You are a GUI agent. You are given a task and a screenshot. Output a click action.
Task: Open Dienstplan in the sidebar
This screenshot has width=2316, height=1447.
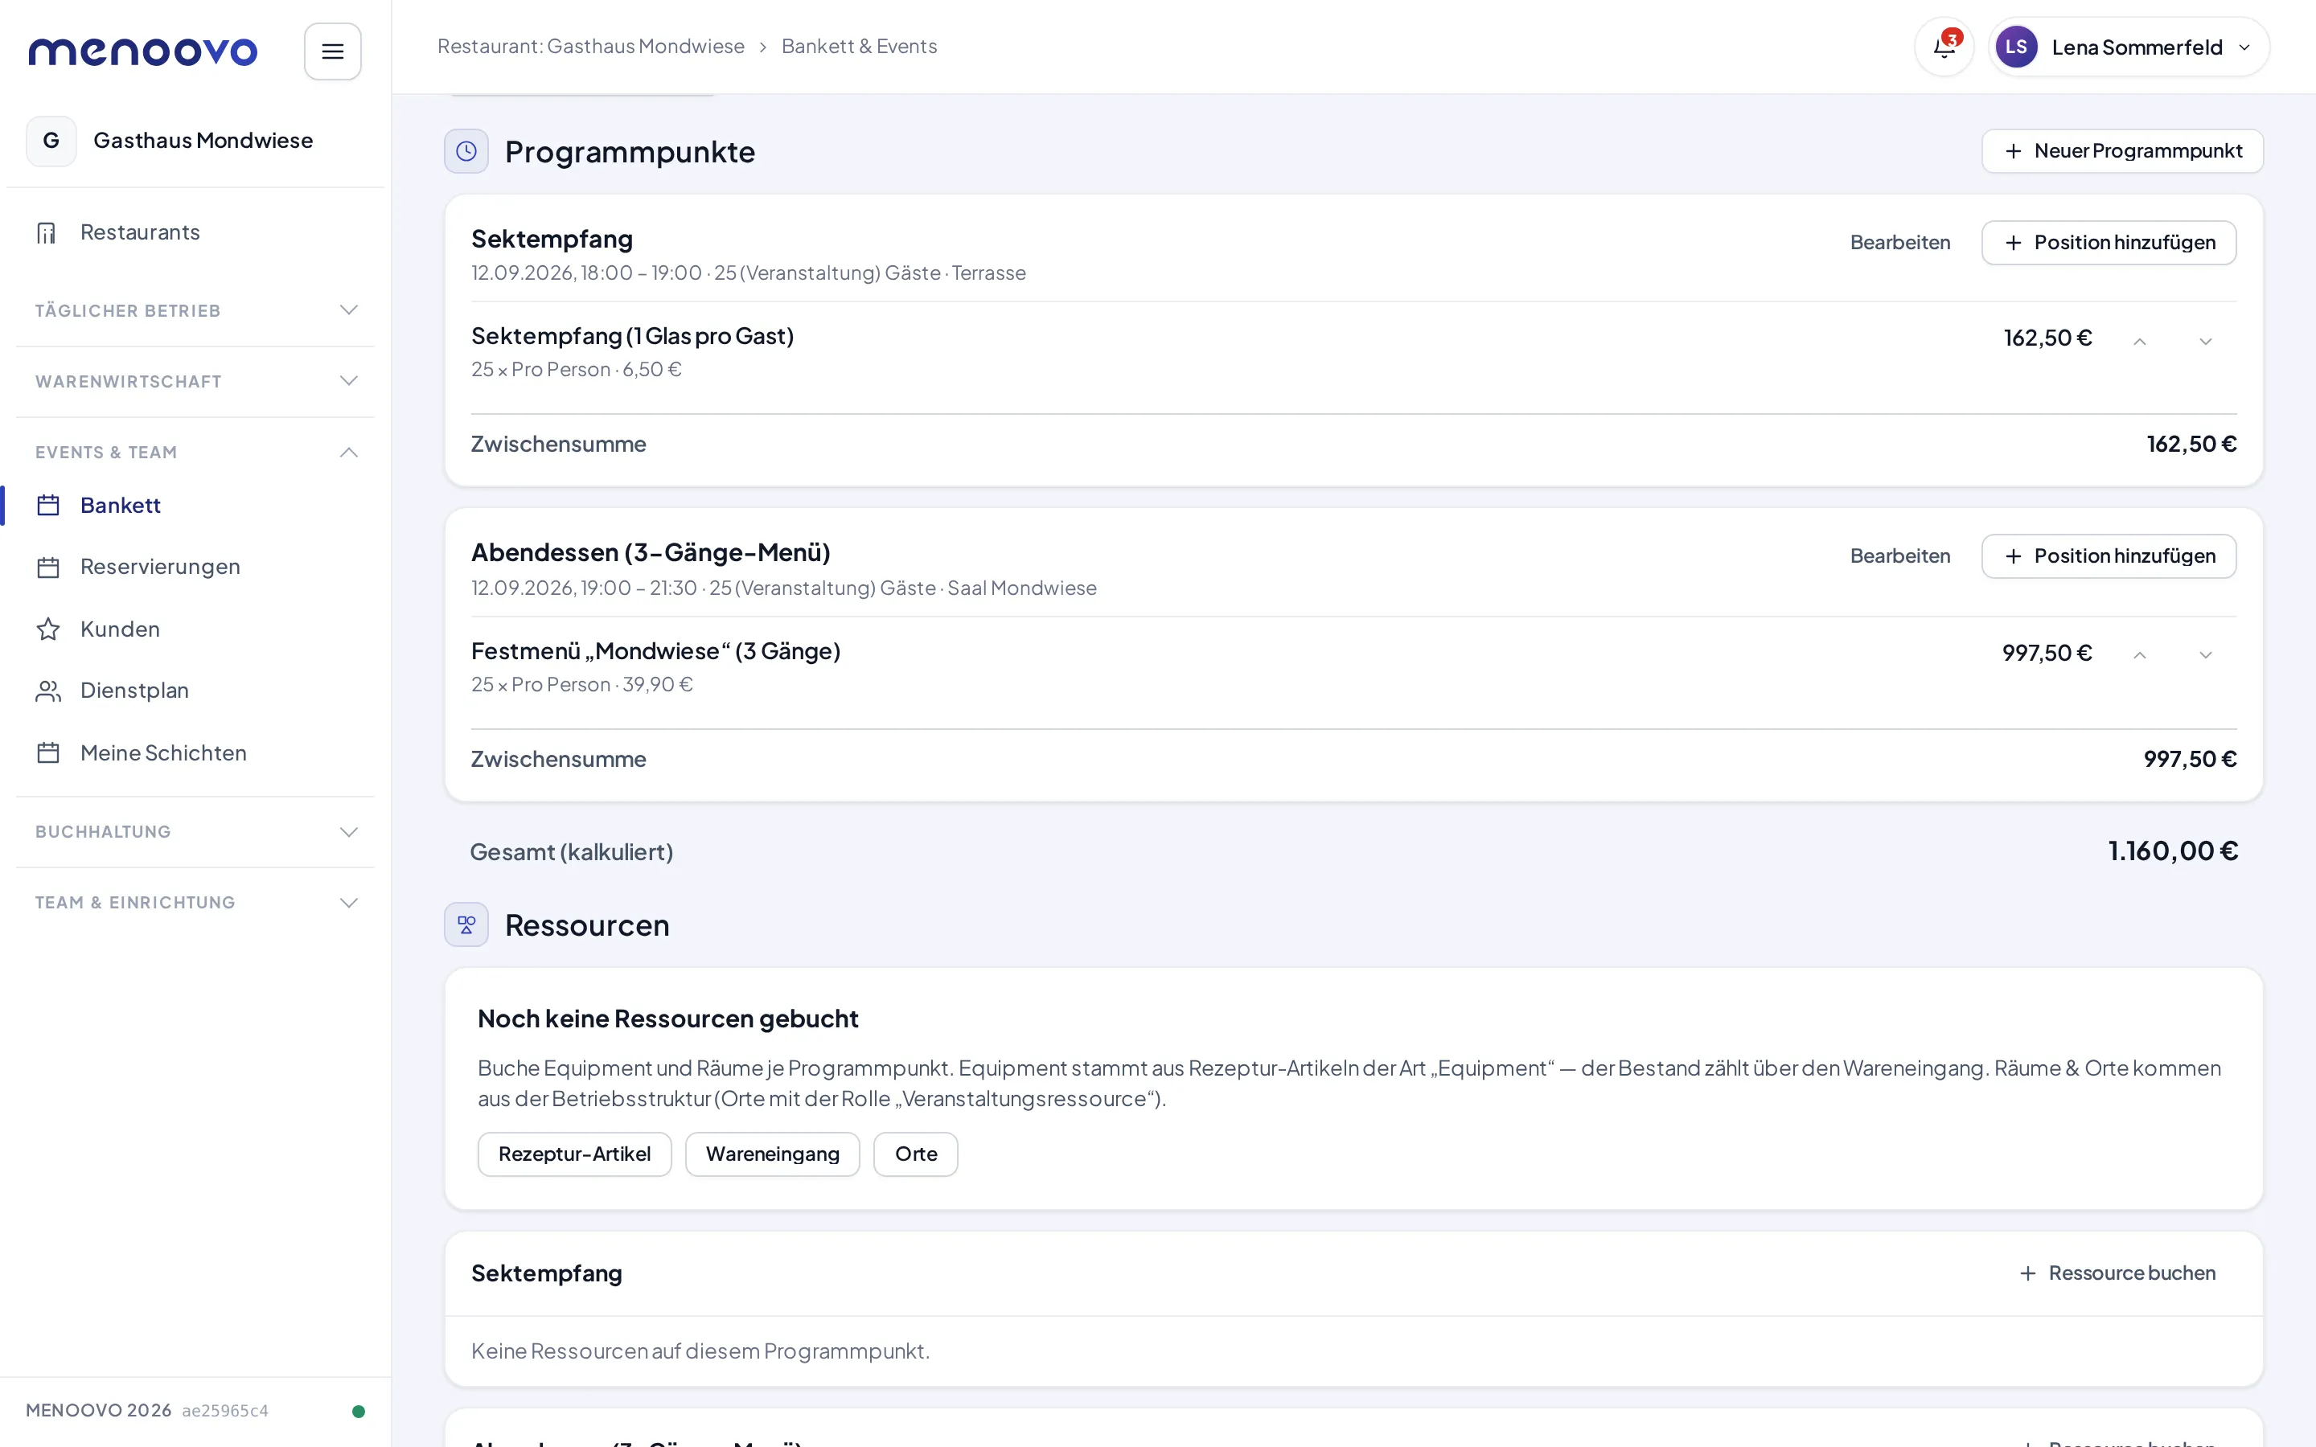pos(195,691)
